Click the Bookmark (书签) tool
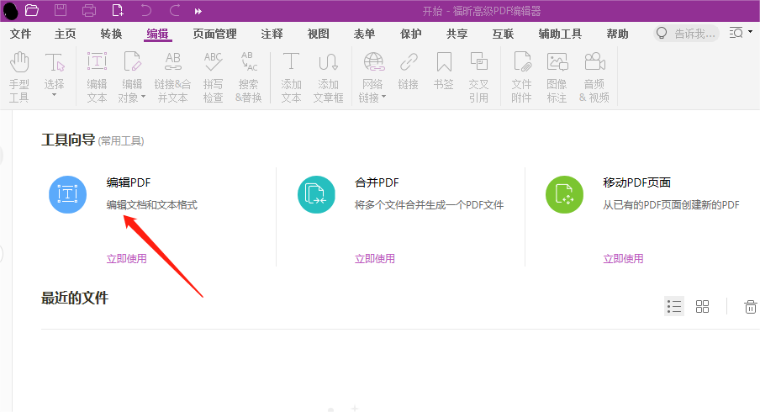The image size is (760, 412). tap(444, 71)
